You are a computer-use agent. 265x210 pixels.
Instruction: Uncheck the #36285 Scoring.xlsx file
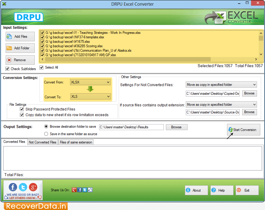click(42, 46)
